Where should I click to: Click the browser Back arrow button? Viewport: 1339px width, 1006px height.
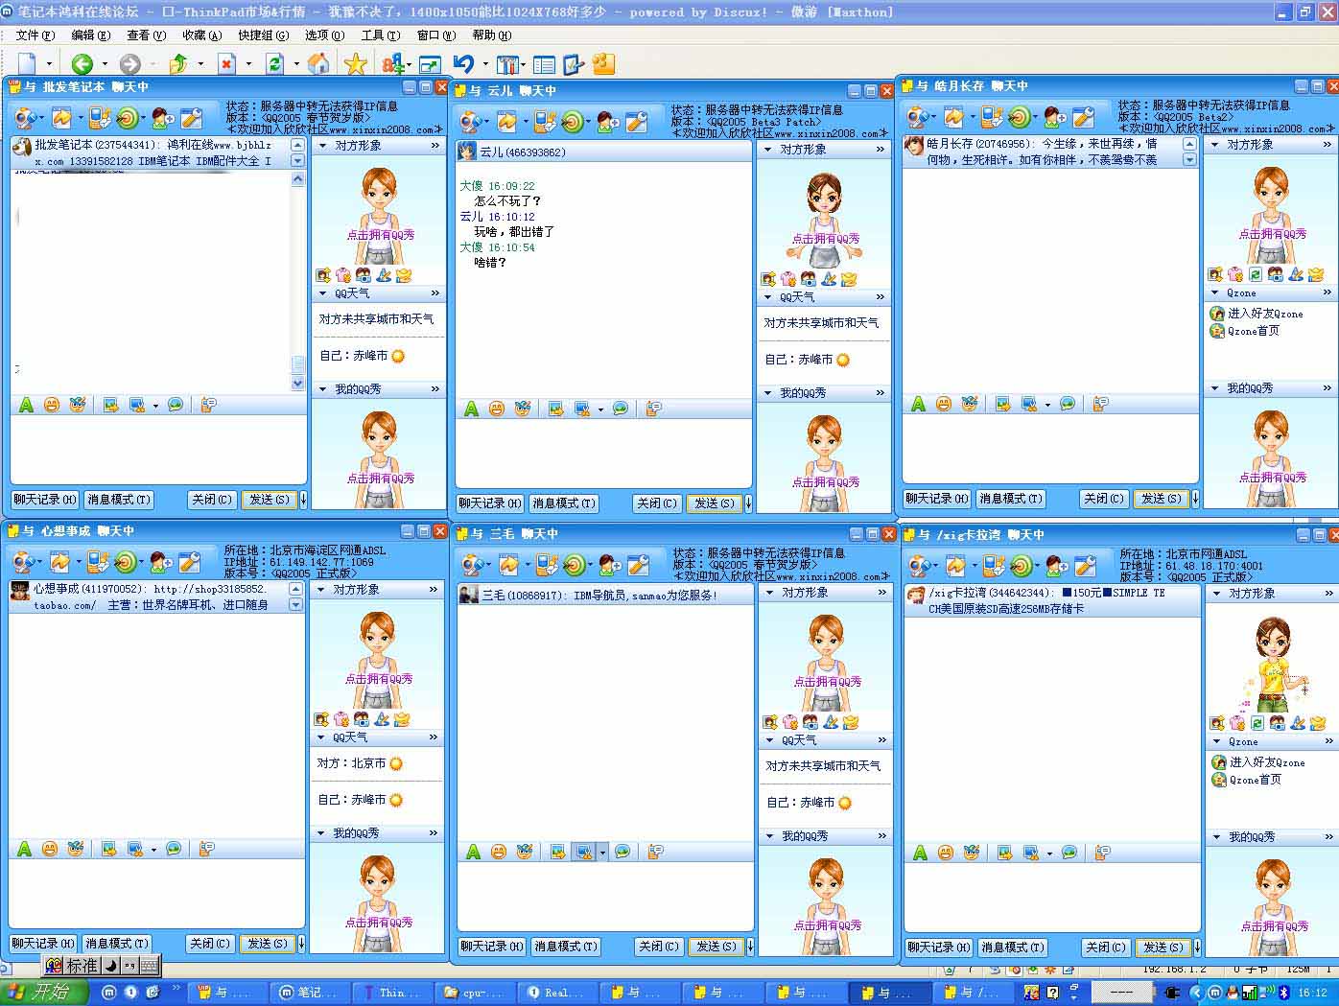pos(82,64)
